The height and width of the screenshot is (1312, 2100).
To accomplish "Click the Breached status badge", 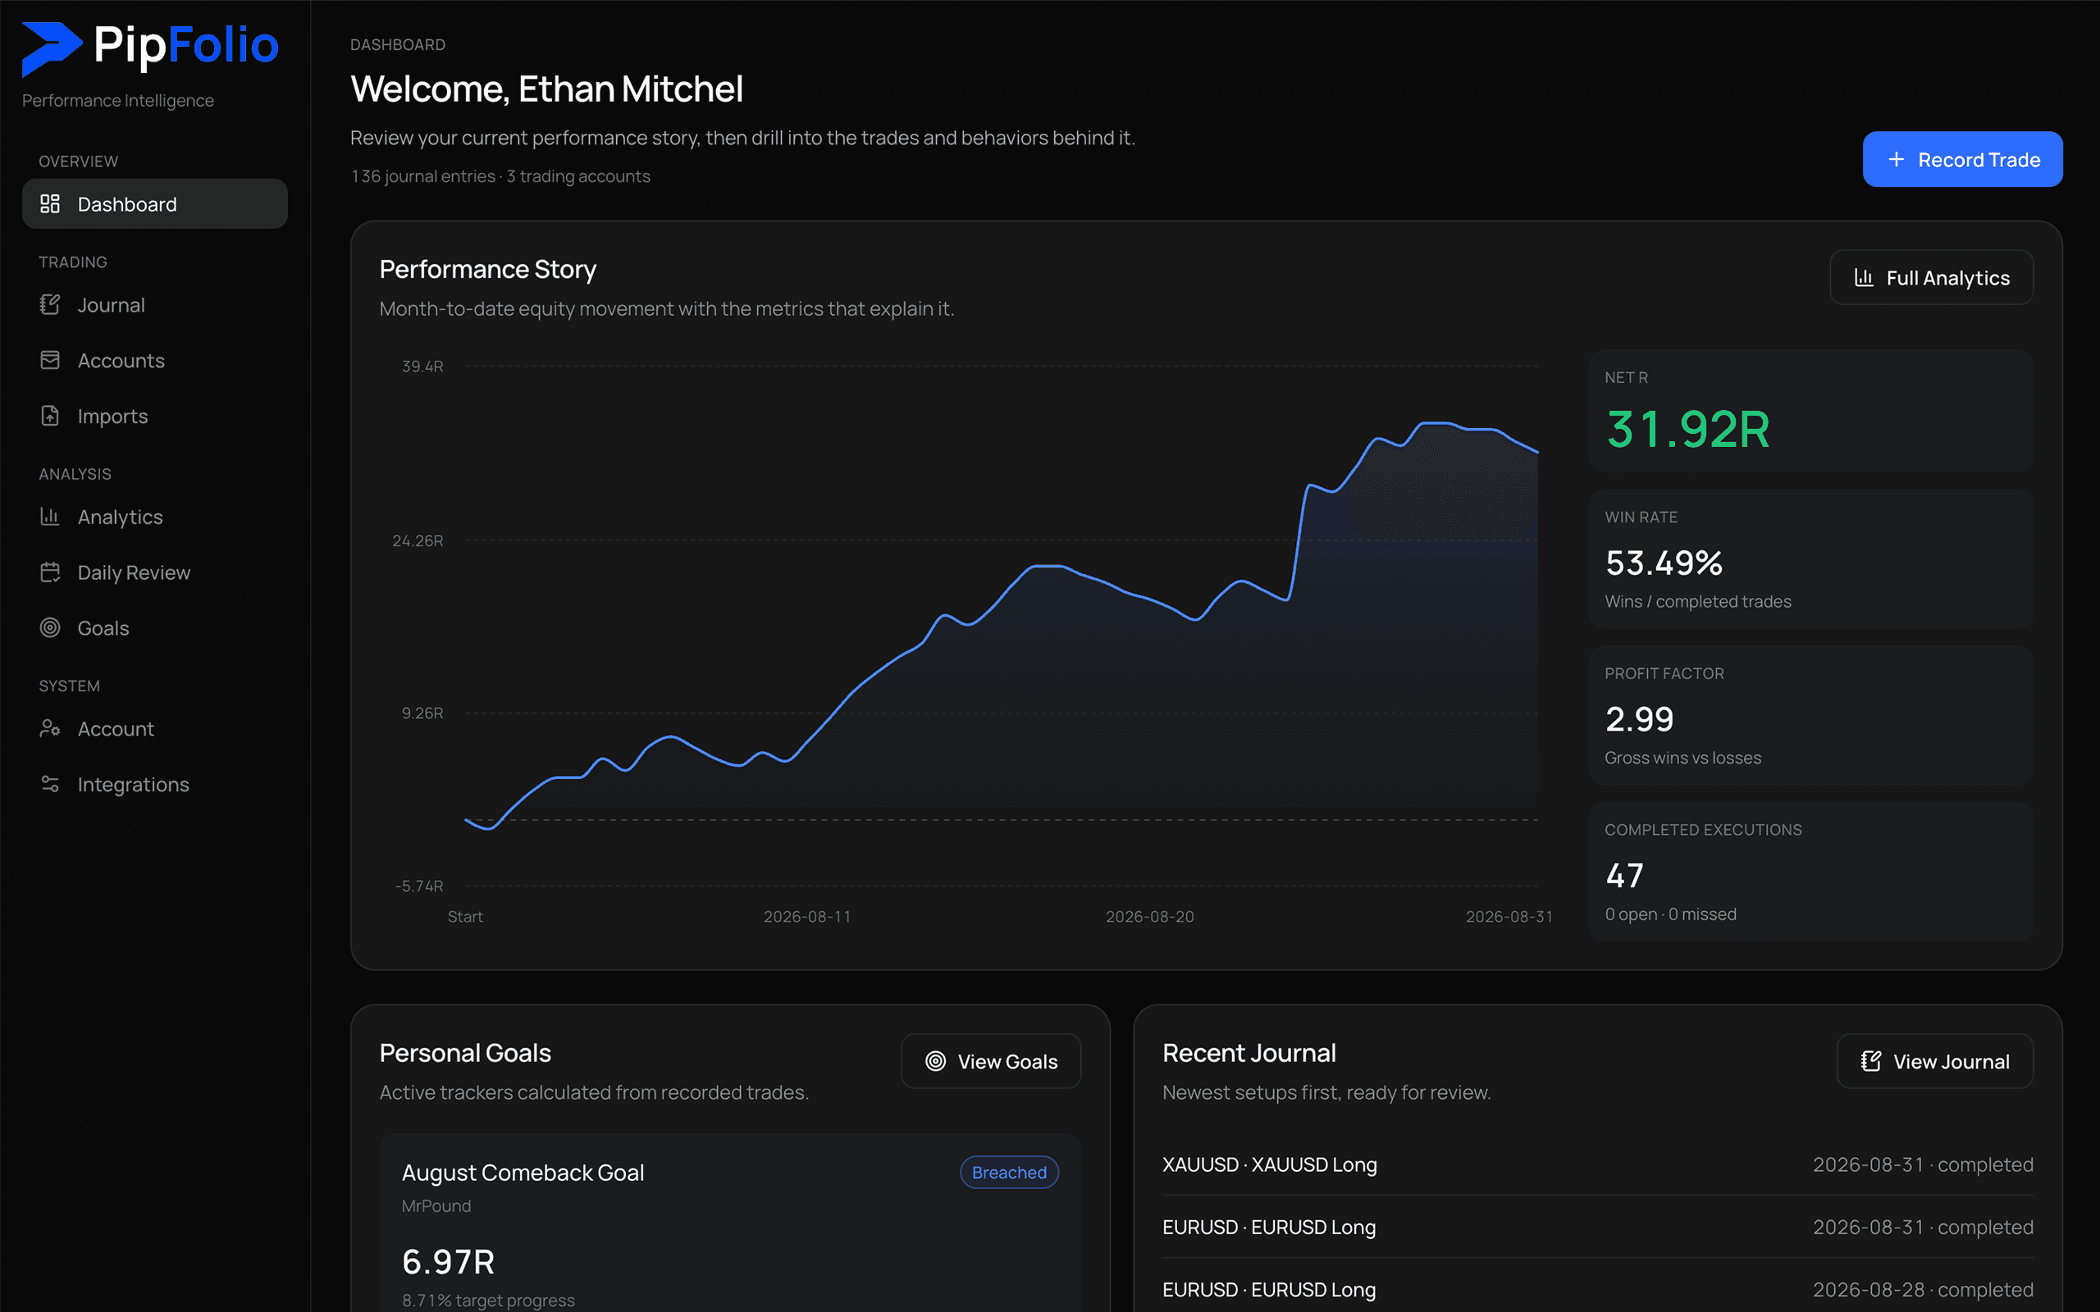I will [1009, 1173].
